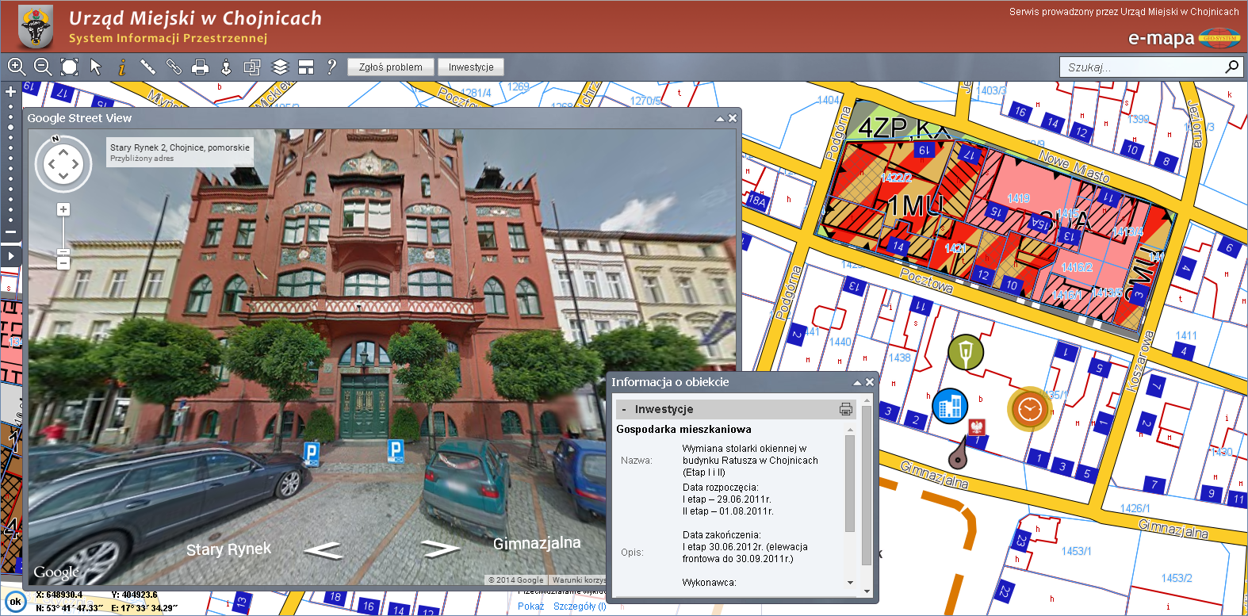This screenshot has width=1248, height=616.
Task: Pan Street View down with compass arrow
Action: [63, 178]
